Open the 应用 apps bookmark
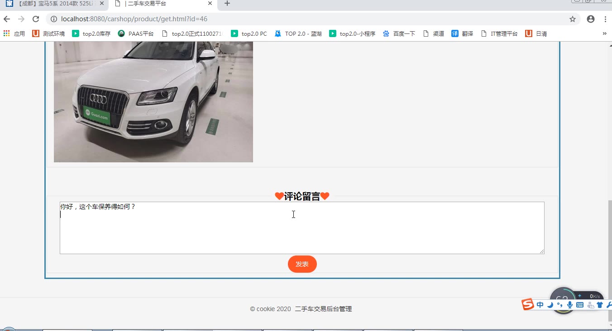The width and height of the screenshot is (612, 331). coord(14,33)
